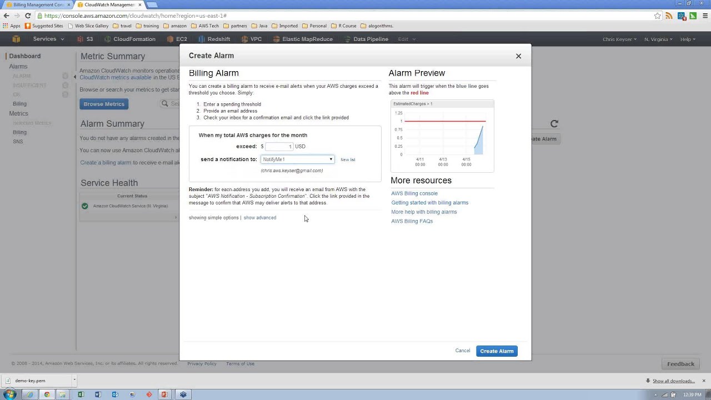Open the Help dropdown menu
This screenshot has height=400, width=711.
[688, 39]
